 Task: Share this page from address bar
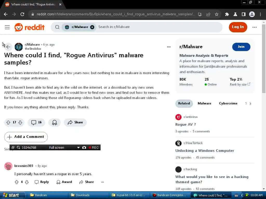(x=208, y=15)
